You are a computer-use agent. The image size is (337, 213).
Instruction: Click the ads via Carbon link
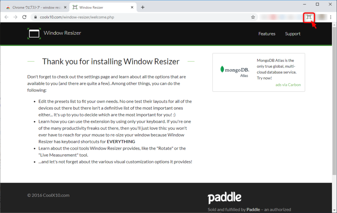click(x=288, y=85)
